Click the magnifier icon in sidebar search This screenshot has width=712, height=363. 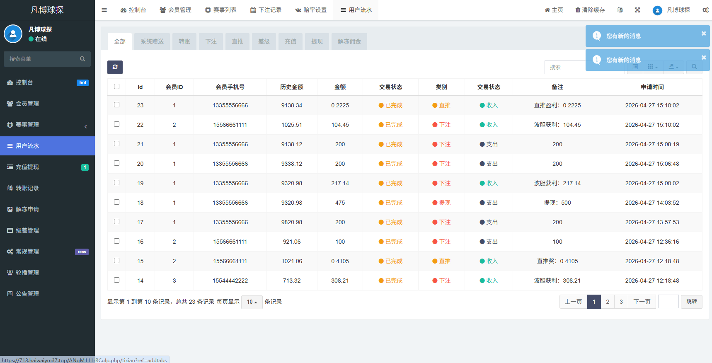[x=82, y=59]
